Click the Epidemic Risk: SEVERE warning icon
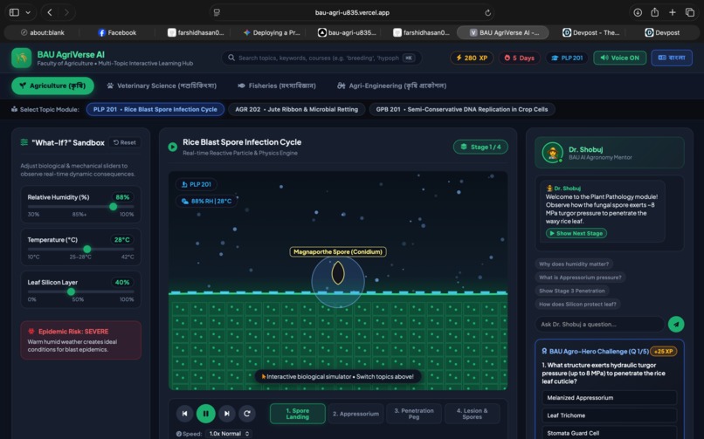 [x=31, y=332]
